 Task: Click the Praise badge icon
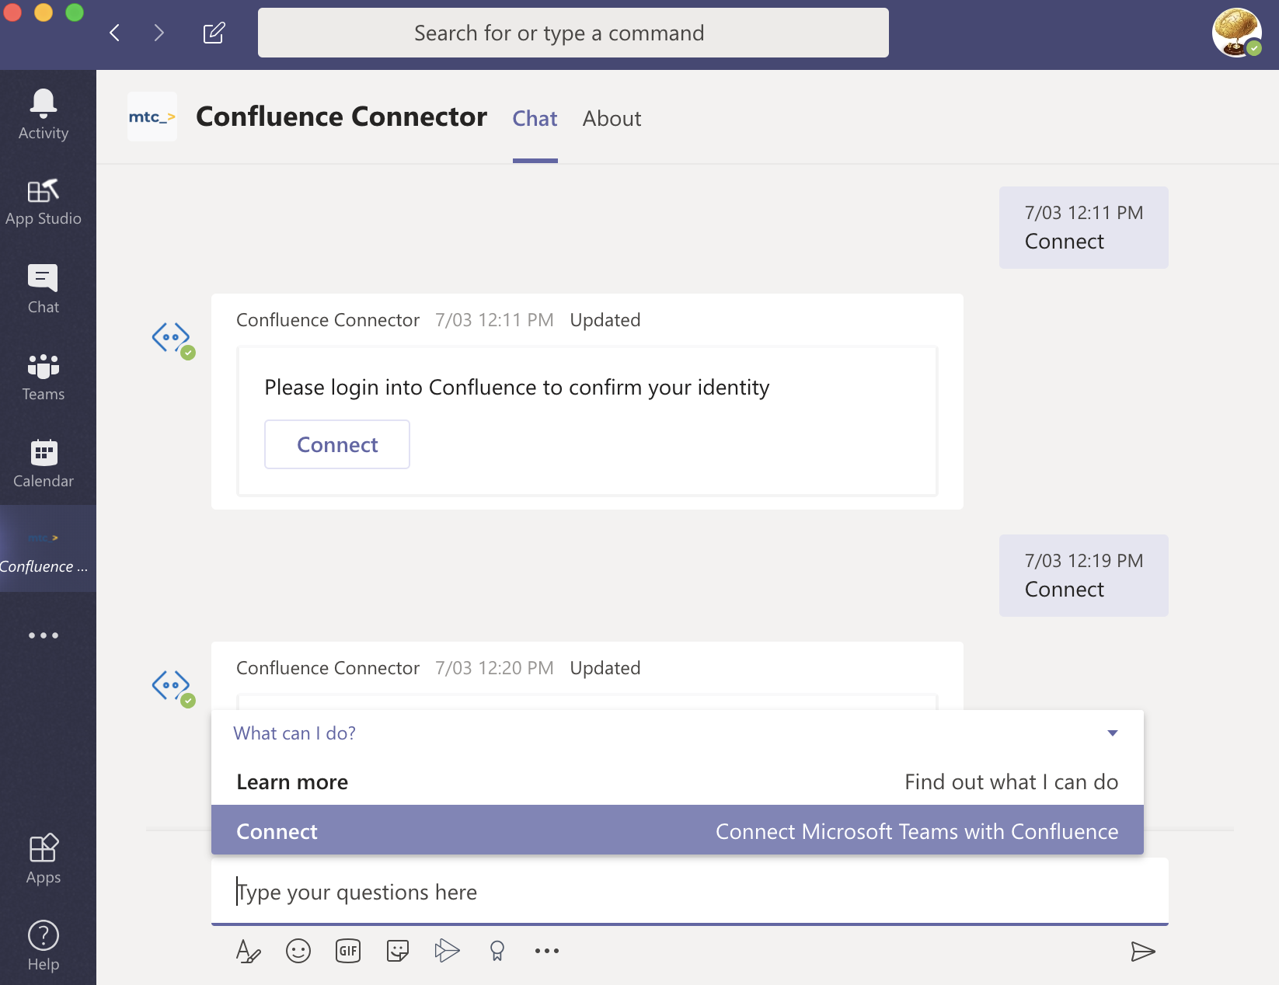pos(497,951)
